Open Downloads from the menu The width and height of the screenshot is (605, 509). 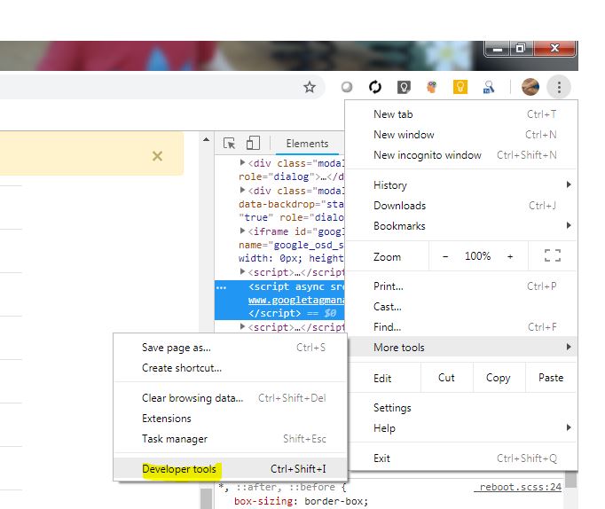[x=463, y=206]
